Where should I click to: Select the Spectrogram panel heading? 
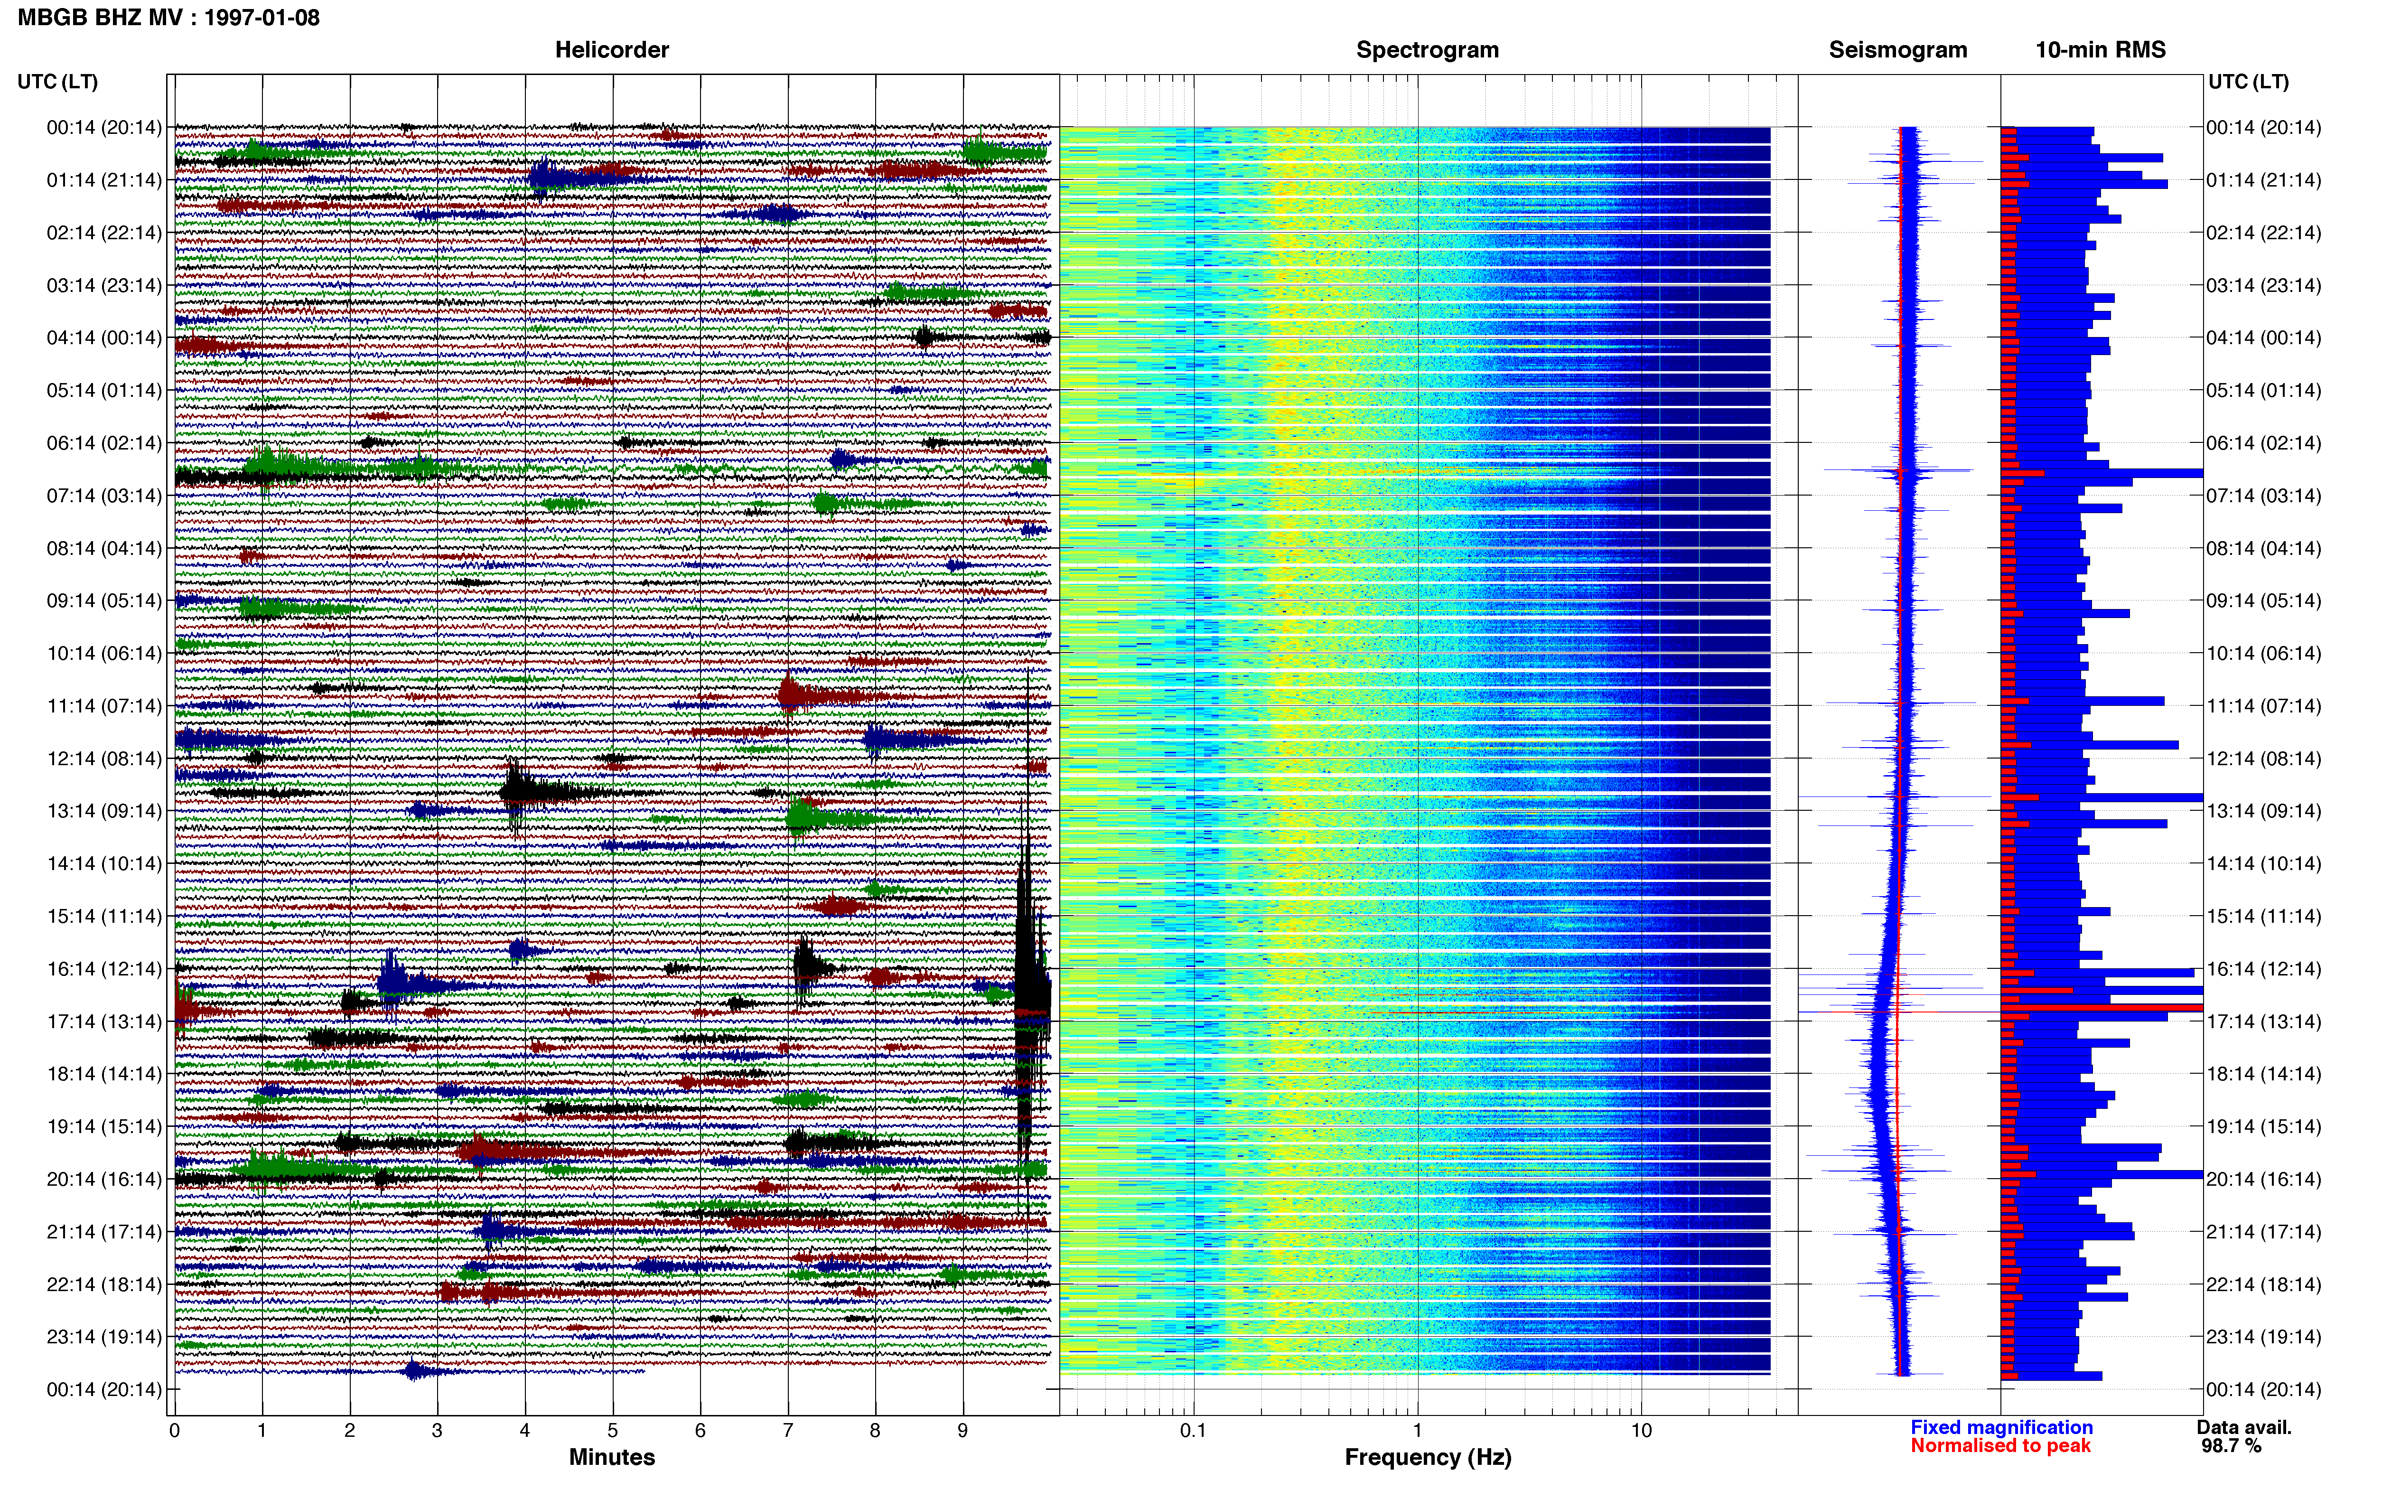click(x=1428, y=50)
